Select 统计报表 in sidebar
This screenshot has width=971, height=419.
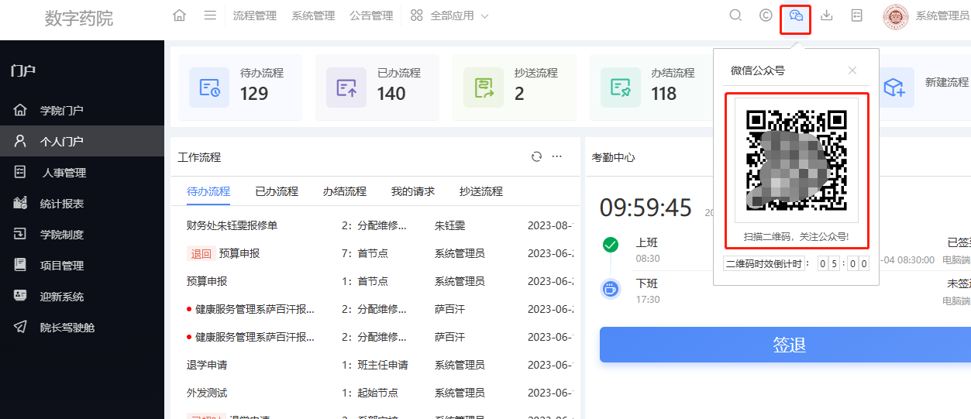82,203
